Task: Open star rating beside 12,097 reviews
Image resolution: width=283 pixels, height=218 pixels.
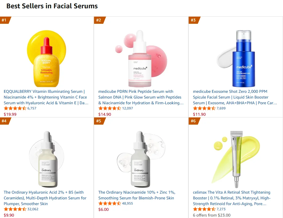Action: (109, 108)
